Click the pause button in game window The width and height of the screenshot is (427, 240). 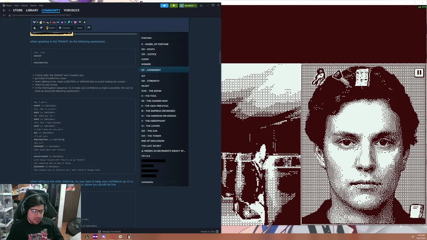coord(419,73)
